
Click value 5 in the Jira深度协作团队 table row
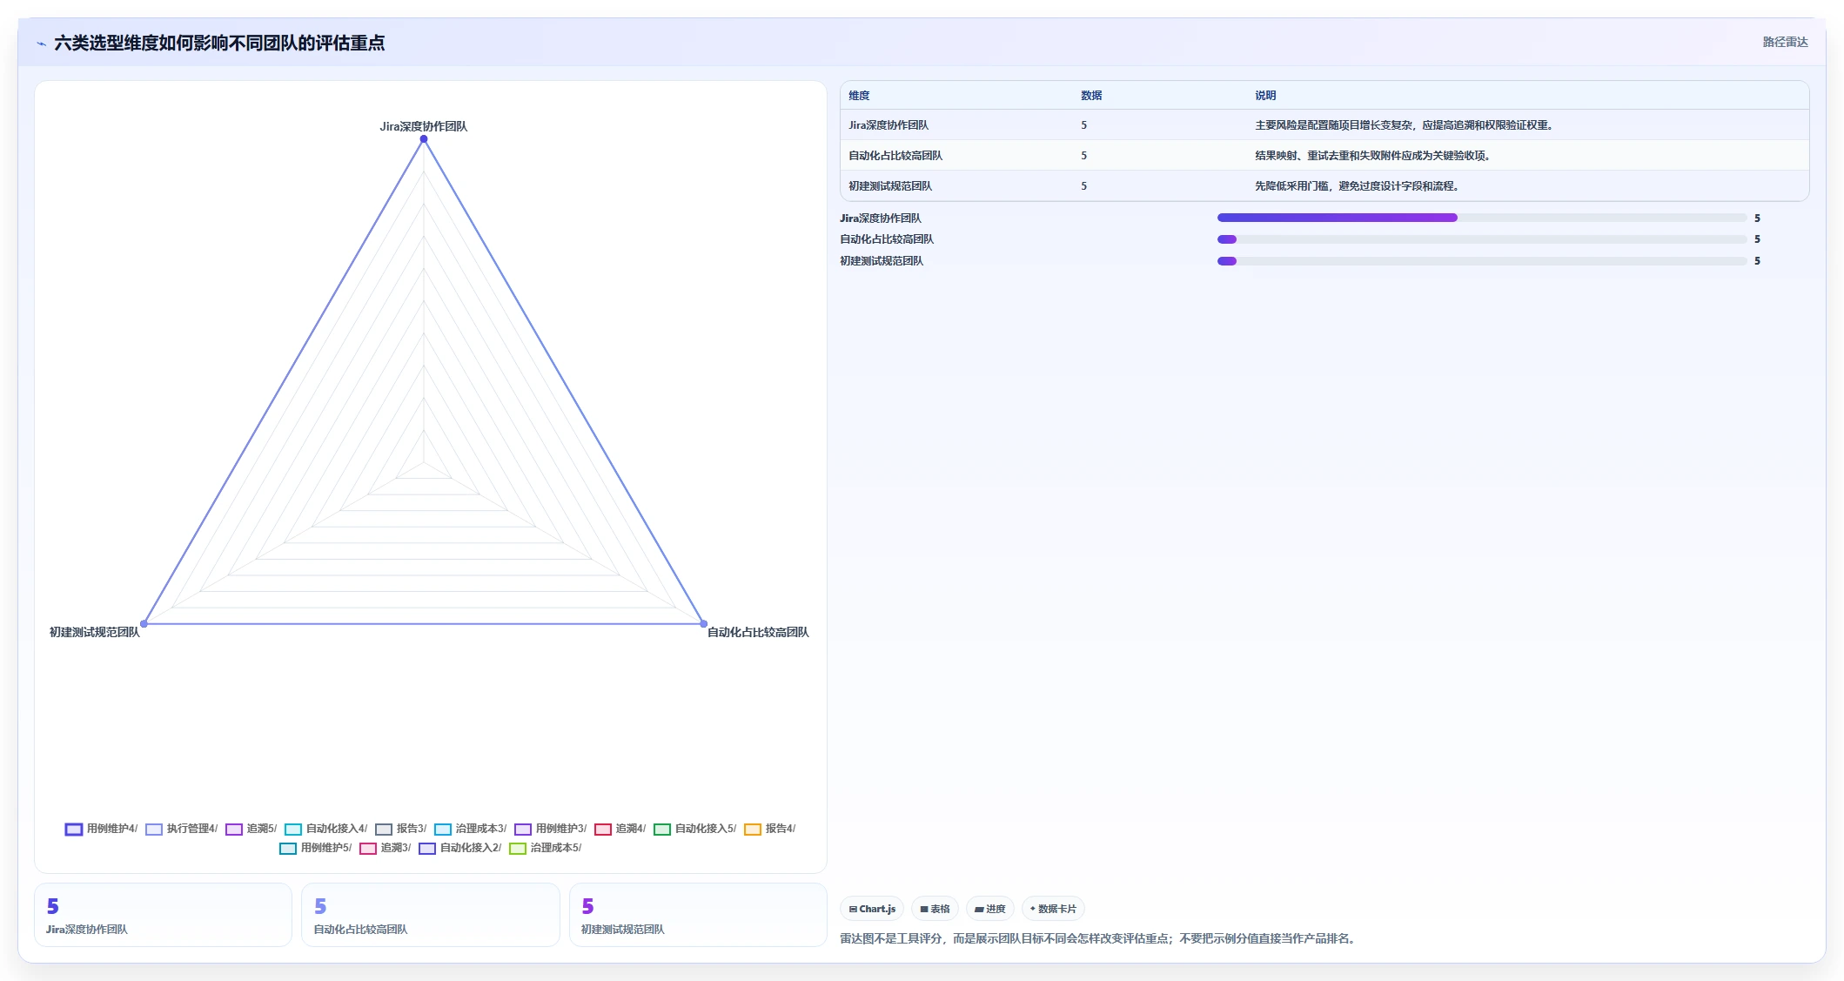point(1083,125)
